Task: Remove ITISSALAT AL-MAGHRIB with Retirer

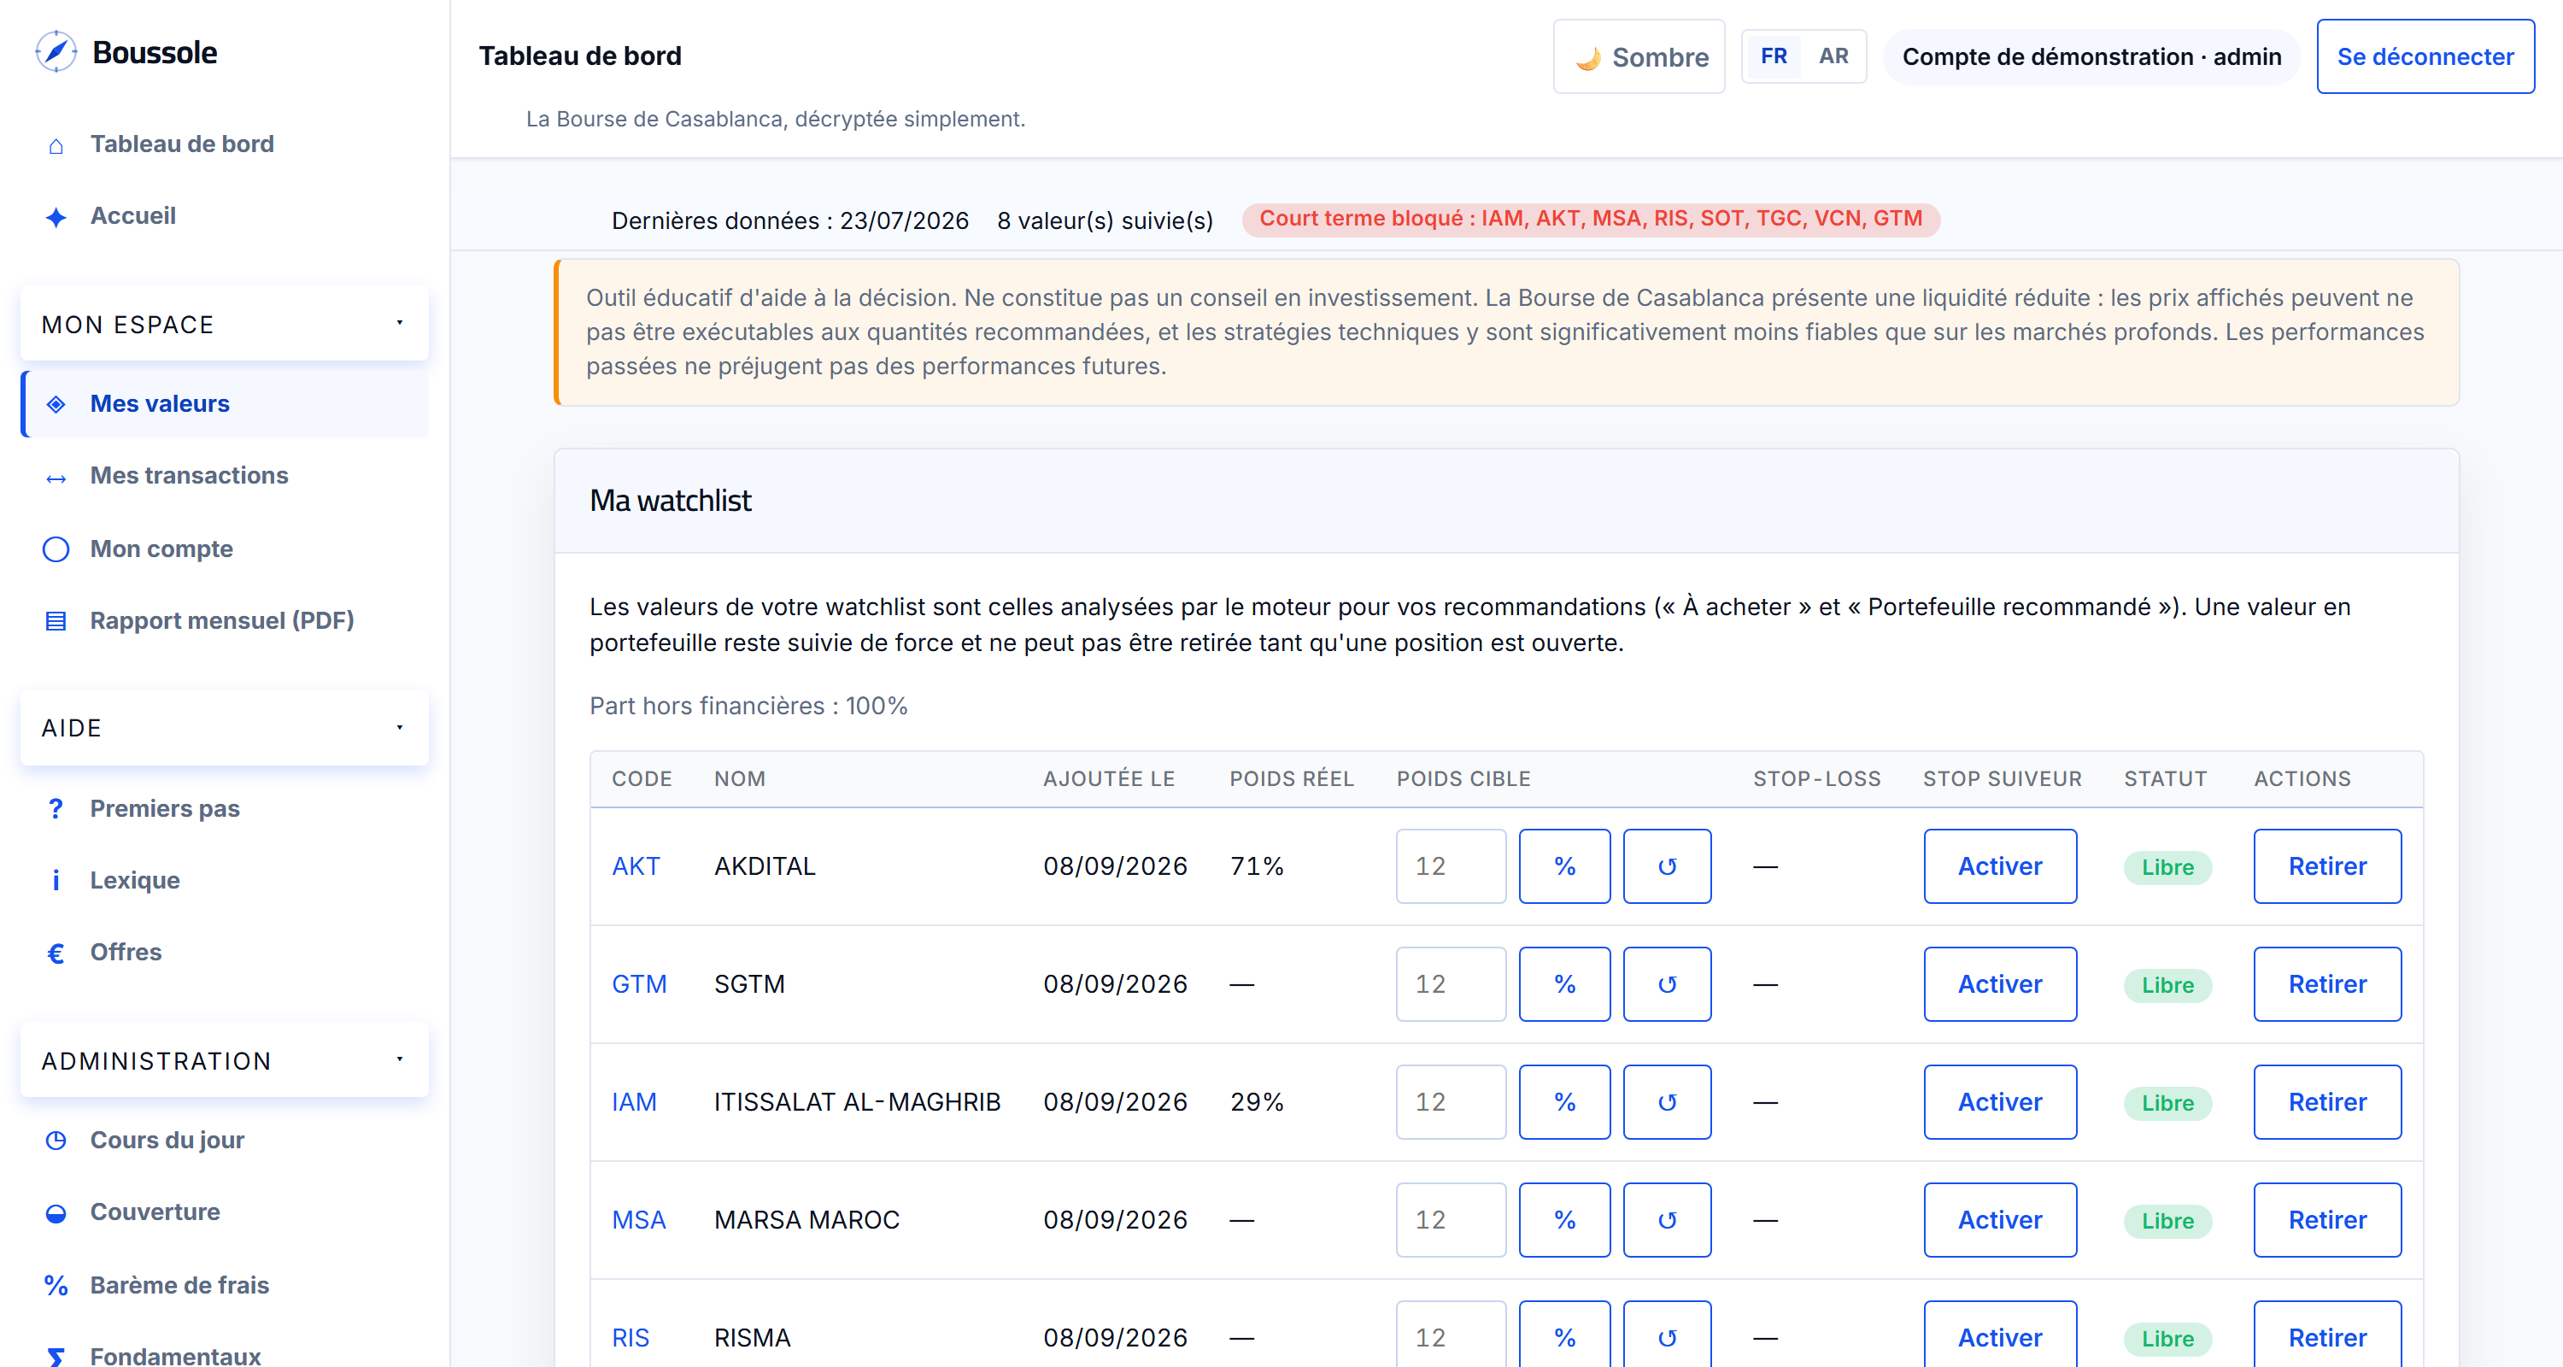Action: point(2327,1102)
